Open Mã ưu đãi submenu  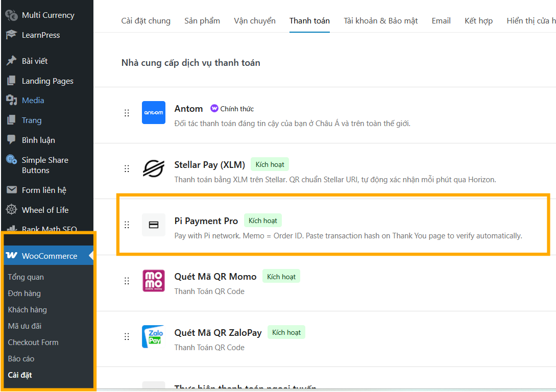click(25, 326)
